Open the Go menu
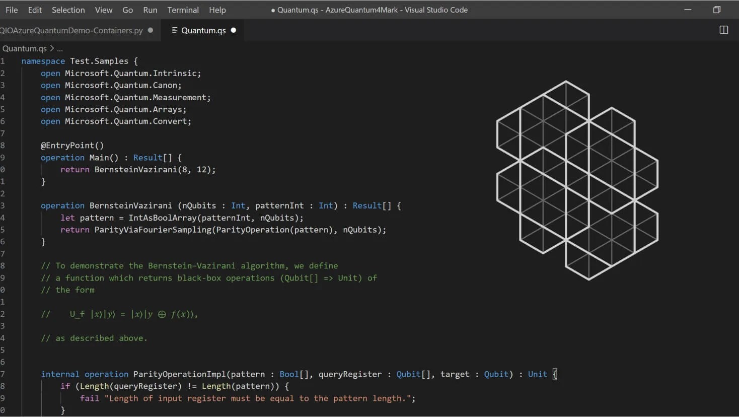739x417 pixels. (x=128, y=10)
